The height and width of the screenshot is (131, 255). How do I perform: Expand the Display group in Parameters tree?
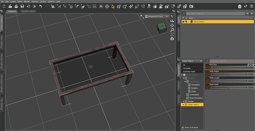pos(184,101)
